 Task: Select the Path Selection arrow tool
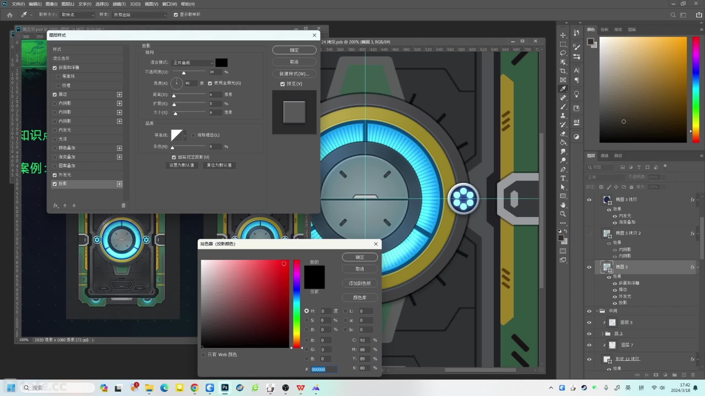click(563, 187)
